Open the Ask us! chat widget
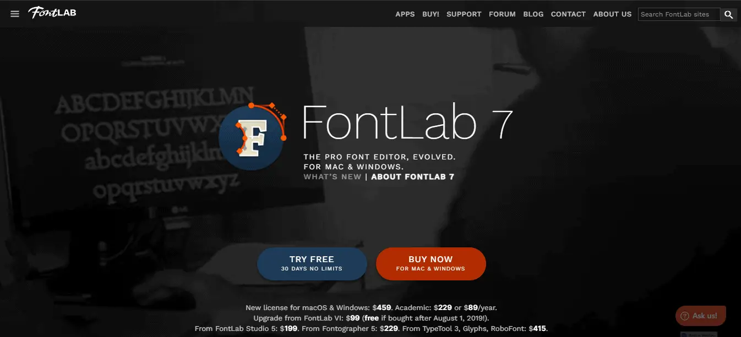This screenshot has width=741, height=337. point(700,316)
